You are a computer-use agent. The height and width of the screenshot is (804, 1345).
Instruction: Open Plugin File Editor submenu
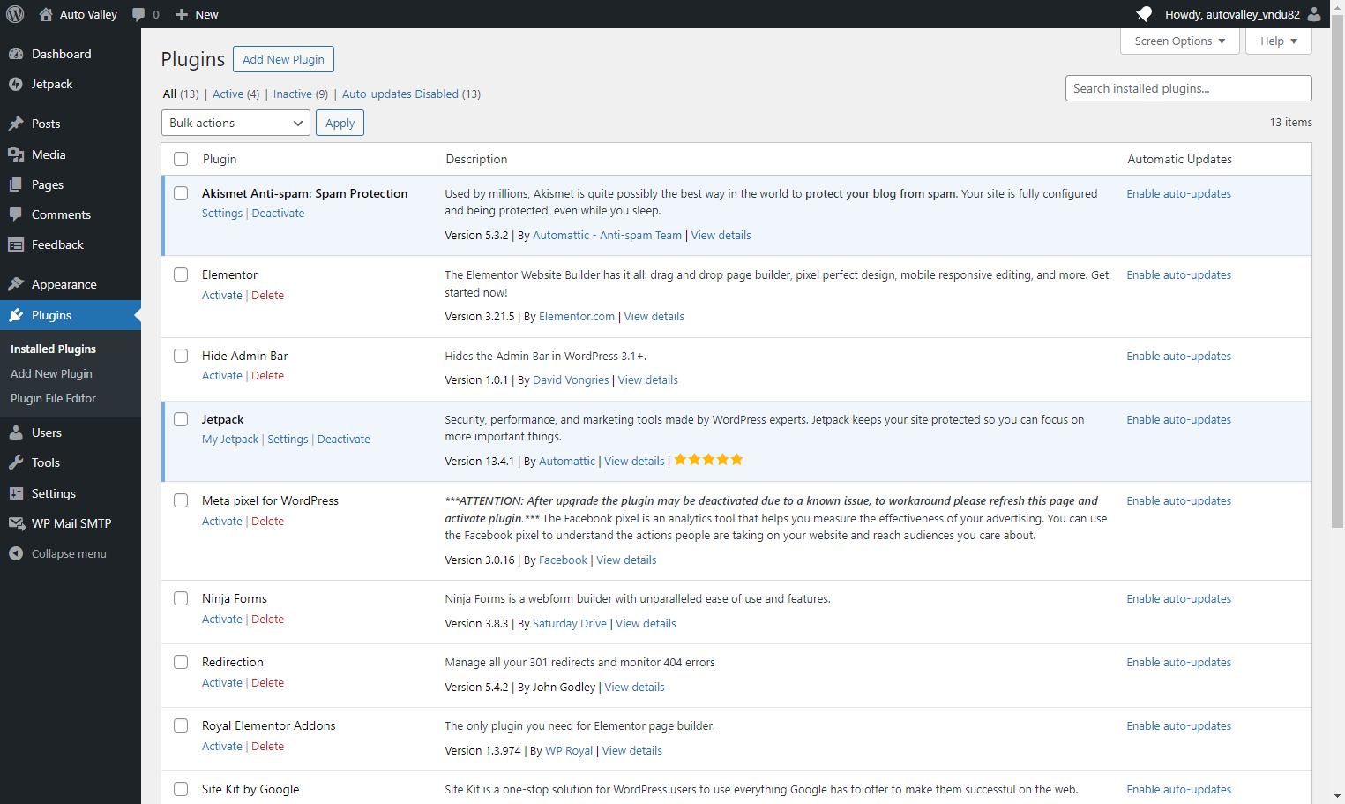click(x=53, y=398)
